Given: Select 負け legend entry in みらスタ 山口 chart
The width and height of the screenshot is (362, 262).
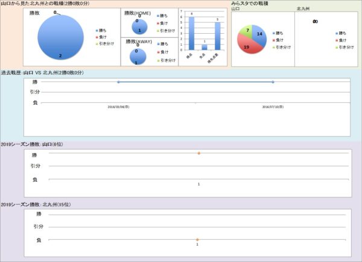Looking at the screenshot, I should coord(278,40).
